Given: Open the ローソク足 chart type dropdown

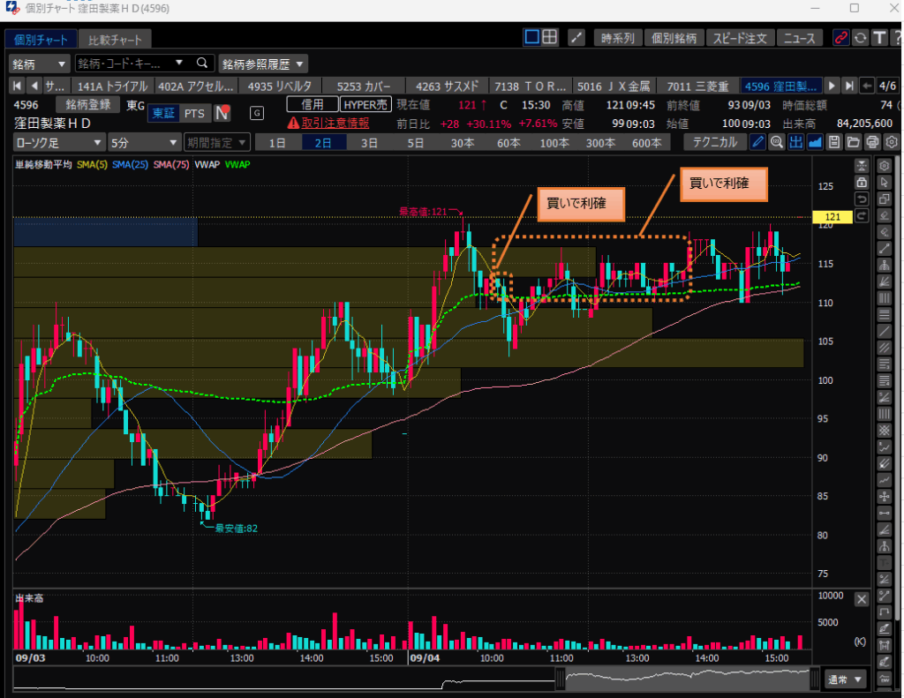Looking at the screenshot, I should pos(58,142).
